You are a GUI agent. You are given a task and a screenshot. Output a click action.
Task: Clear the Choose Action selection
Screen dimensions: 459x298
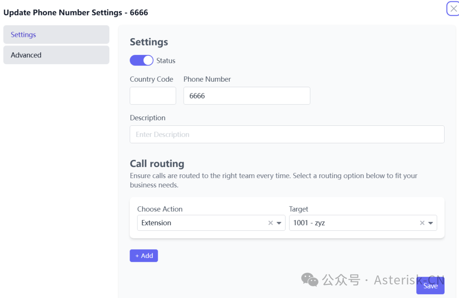(270, 223)
